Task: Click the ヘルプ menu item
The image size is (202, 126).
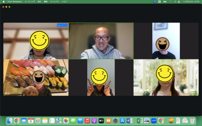Action: click(64, 2)
